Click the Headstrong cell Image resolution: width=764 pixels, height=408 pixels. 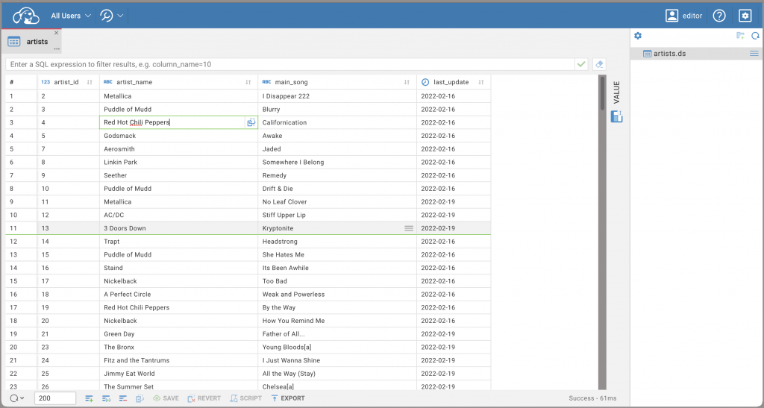tap(337, 242)
